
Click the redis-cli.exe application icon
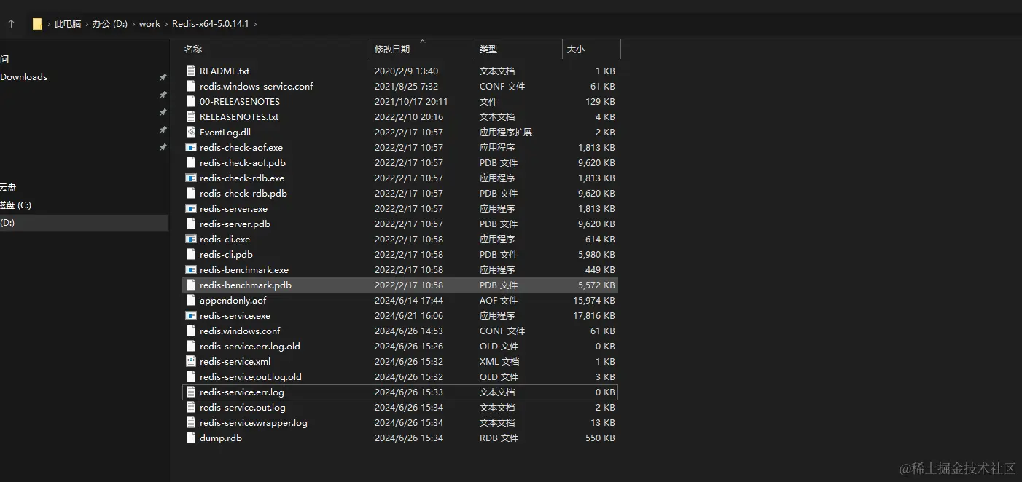[x=191, y=239]
